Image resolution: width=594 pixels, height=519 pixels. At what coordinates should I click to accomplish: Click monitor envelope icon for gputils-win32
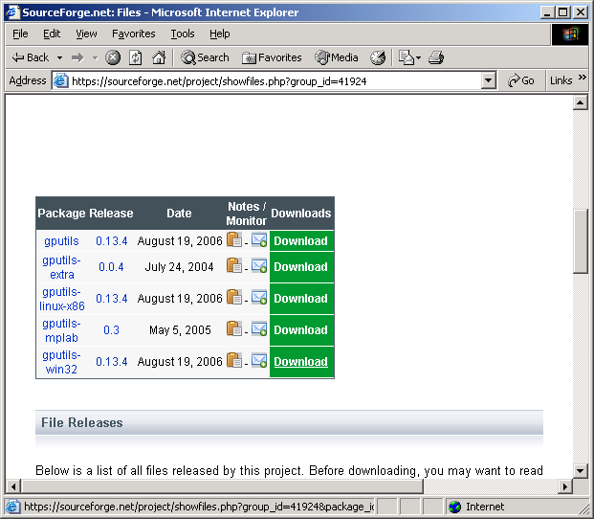coord(259,360)
